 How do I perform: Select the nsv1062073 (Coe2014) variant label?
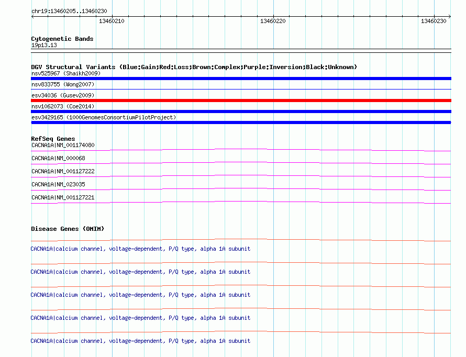(x=63, y=106)
